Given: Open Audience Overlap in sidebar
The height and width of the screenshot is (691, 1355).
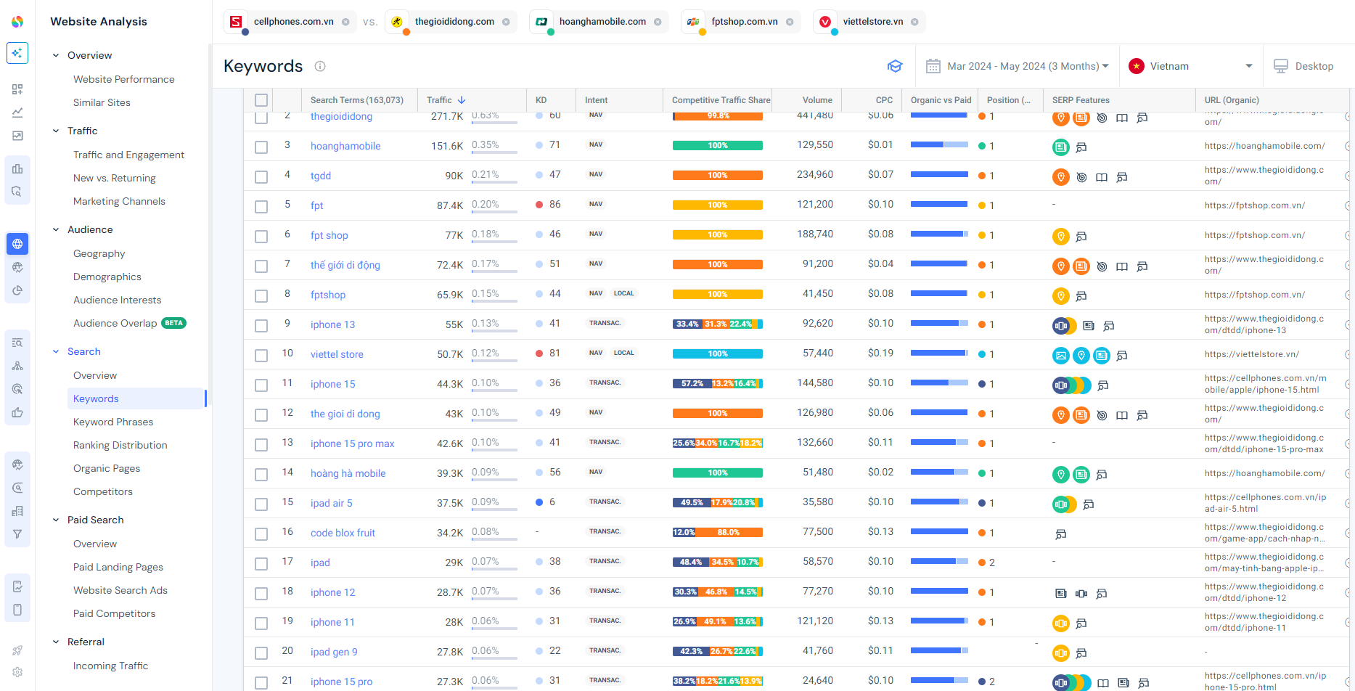Looking at the screenshot, I should [x=115, y=323].
